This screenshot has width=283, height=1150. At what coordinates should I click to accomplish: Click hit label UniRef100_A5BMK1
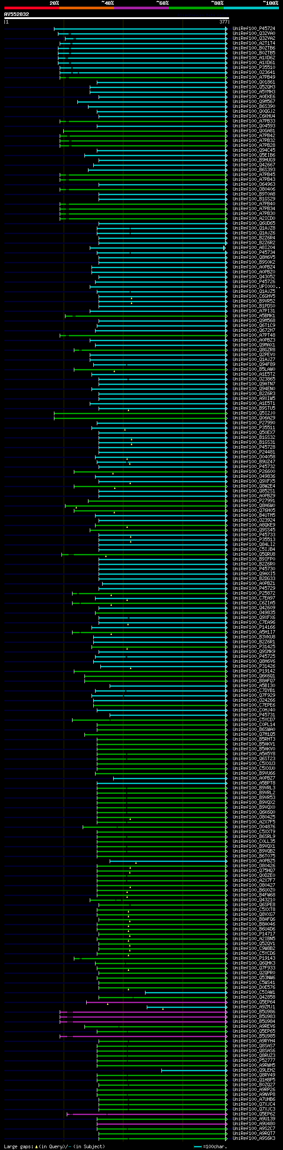click(254, 315)
